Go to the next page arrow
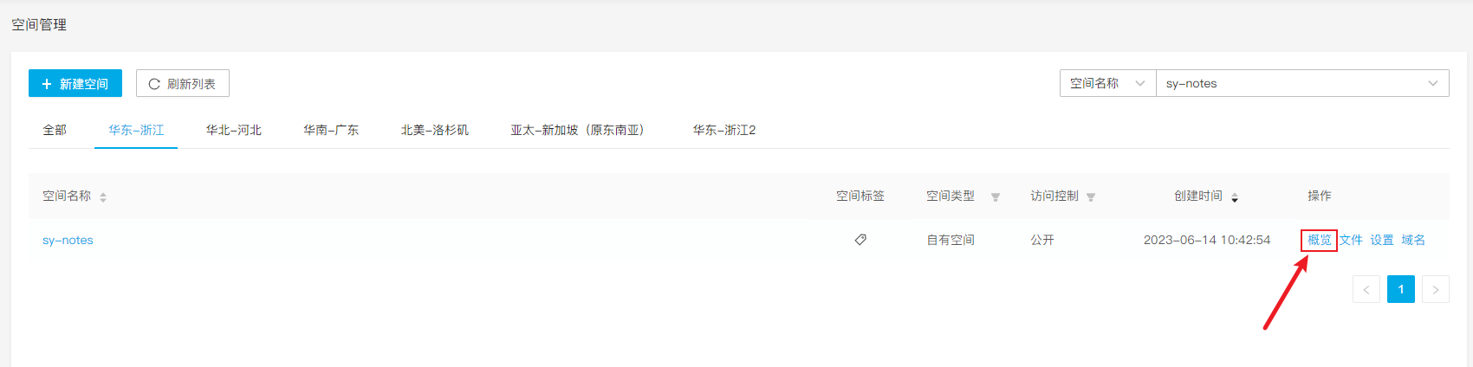 point(1436,289)
